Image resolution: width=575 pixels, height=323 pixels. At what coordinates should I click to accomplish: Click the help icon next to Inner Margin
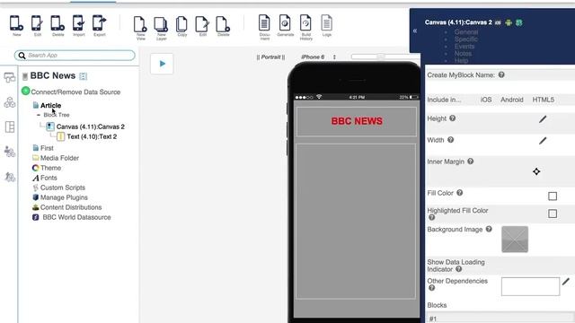click(x=471, y=161)
